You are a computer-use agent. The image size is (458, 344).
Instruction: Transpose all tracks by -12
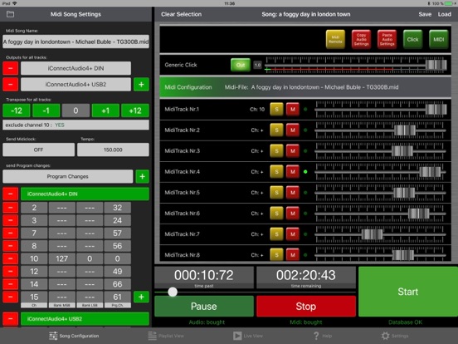pyautogui.click(x=17, y=111)
